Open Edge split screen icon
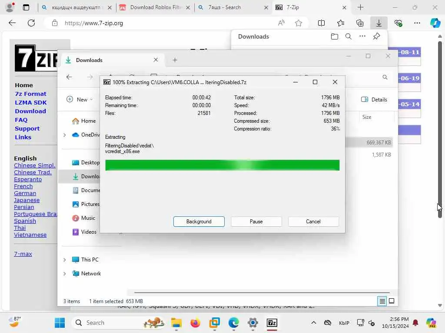This screenshot has width=445, height=333. point(321,23)
